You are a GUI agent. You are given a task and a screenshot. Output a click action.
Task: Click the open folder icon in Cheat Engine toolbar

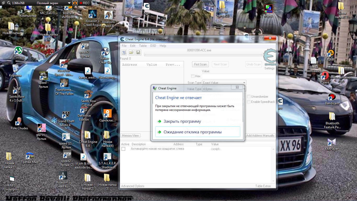click(x=131, y=52)
